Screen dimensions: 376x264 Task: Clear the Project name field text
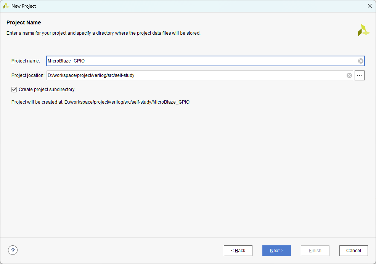pos(360,61)
